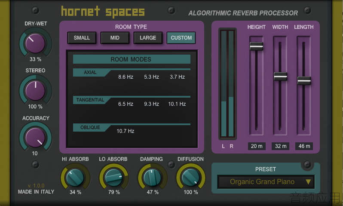Click the WIDTH slider handle

click(x=280, y=77)
